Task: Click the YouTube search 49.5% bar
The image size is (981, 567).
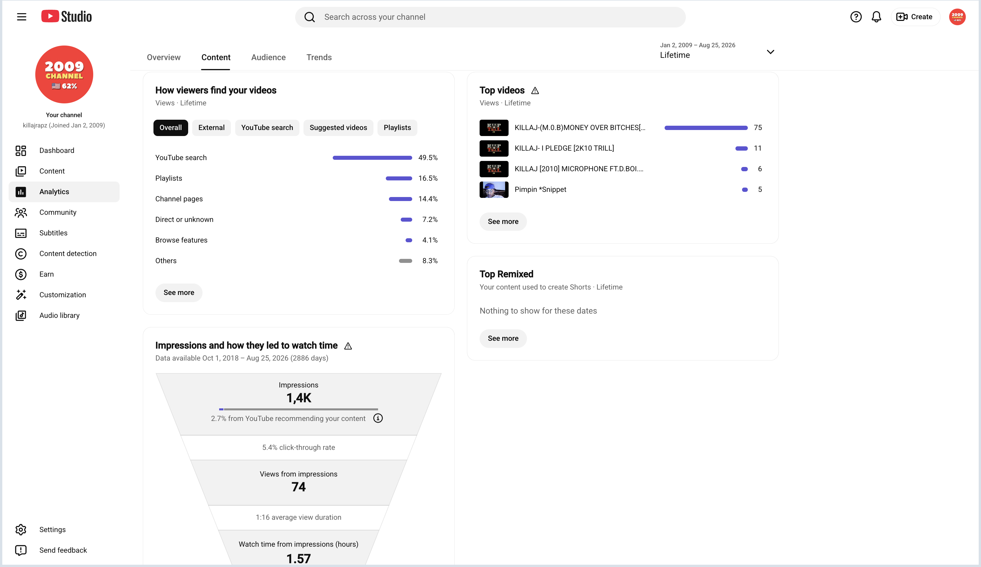Action: coord(372,157)
